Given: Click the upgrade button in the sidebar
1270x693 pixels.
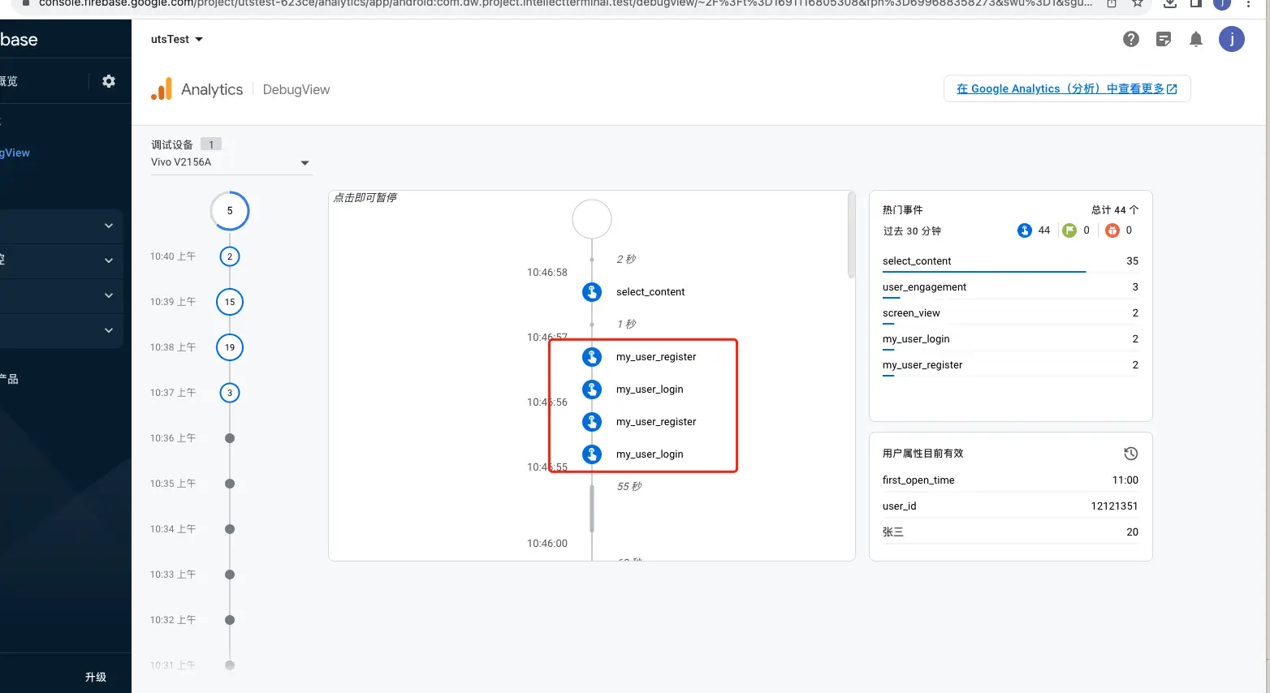Looking at the screenshot, I should 96,677.
